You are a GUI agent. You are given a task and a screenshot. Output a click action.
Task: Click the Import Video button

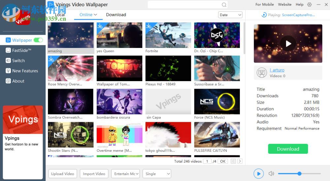94,174
